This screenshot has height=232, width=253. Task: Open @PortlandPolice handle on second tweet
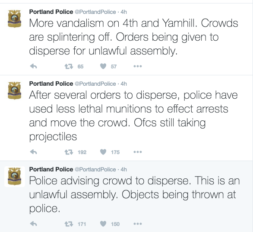tap(95, 84)
